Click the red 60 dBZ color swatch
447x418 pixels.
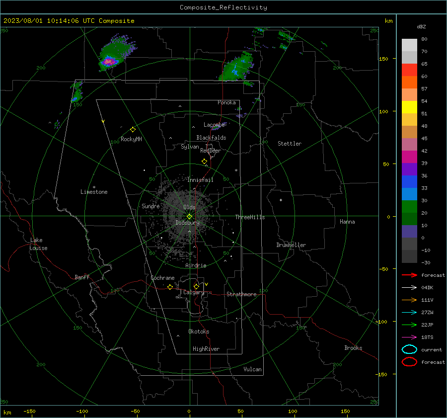point(409,70)
